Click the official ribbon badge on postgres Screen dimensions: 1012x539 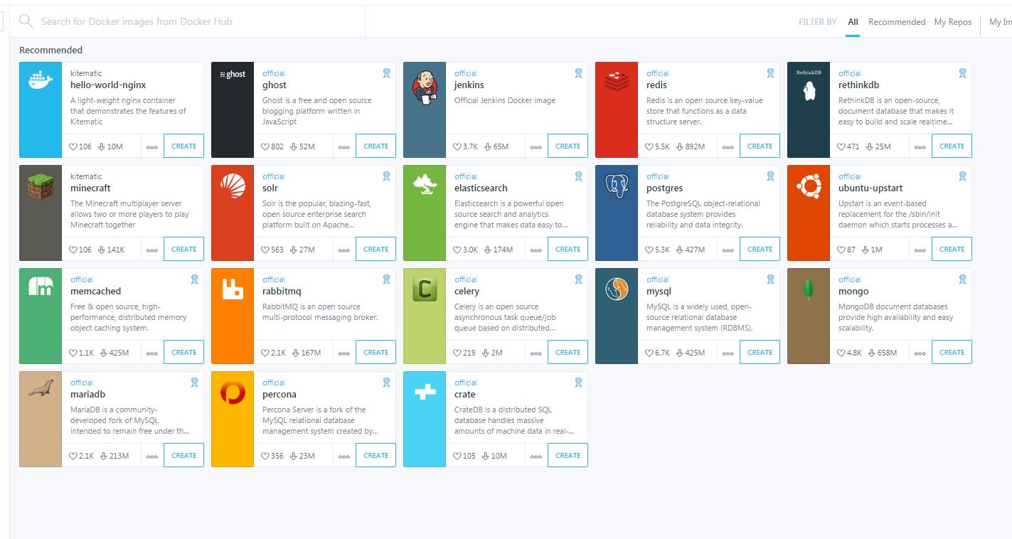pyautogui.click(x=770, y=176)
